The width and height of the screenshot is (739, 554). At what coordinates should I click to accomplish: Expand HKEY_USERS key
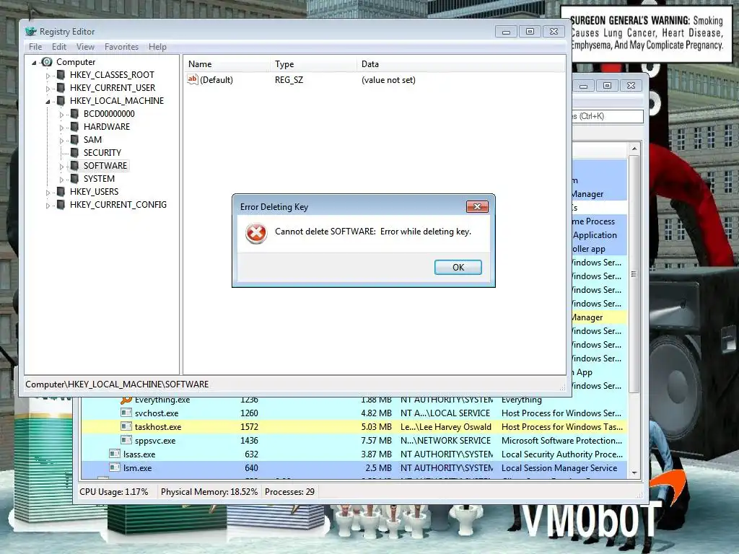pyautogui.click(x=48, y=192)
